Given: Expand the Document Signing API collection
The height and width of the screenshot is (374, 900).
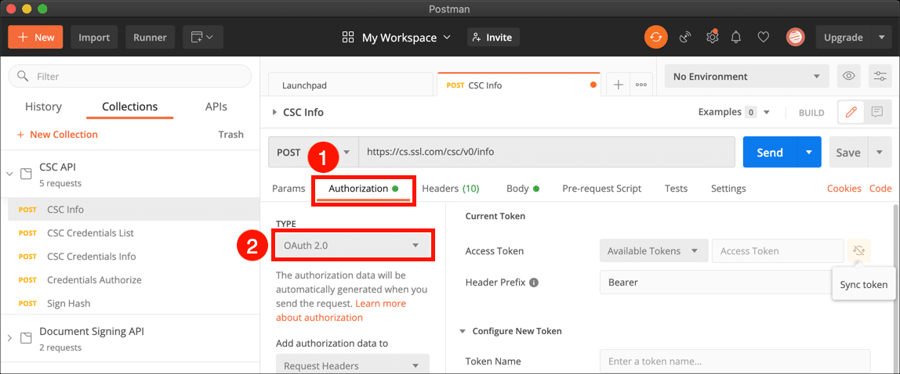Looking at the screenshot, I should point(10,338).
